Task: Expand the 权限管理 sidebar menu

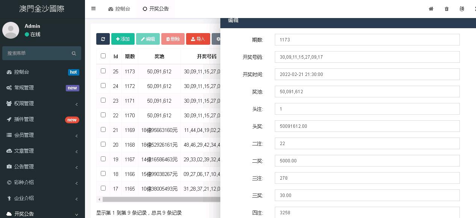Action: [24, 103]
